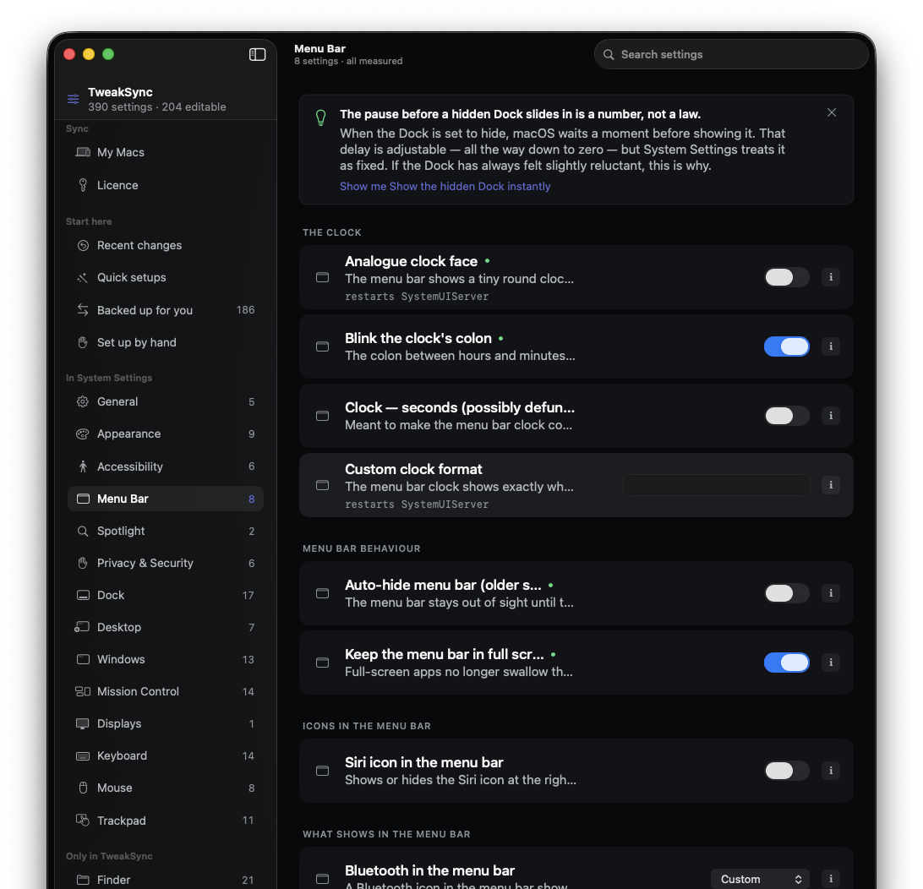Toggle Siri icon in the menu bar

click(786, 771)
